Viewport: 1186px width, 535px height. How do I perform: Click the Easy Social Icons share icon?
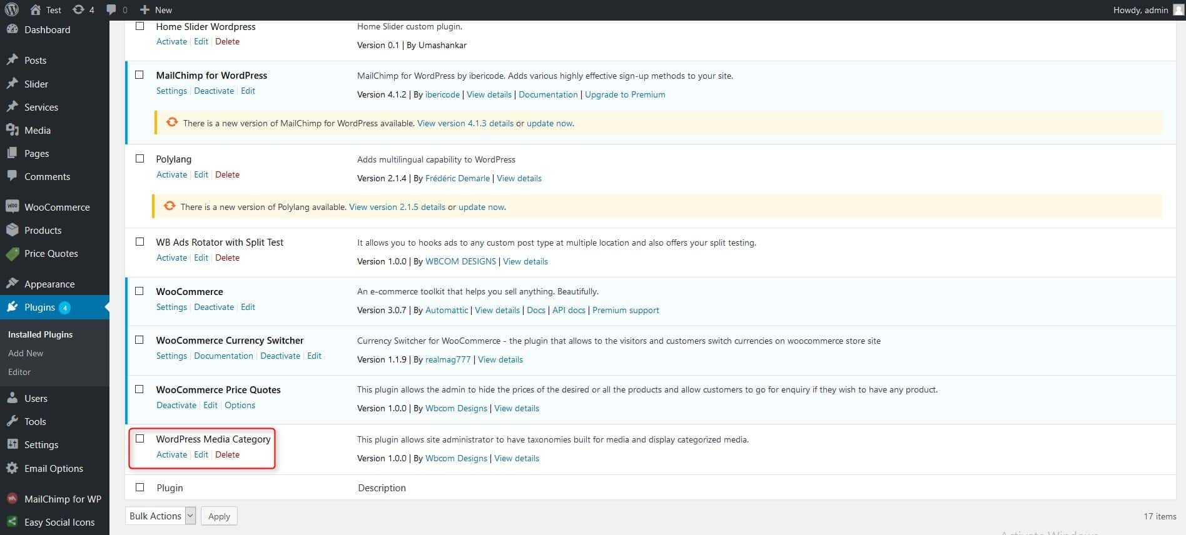click(12, 522)
